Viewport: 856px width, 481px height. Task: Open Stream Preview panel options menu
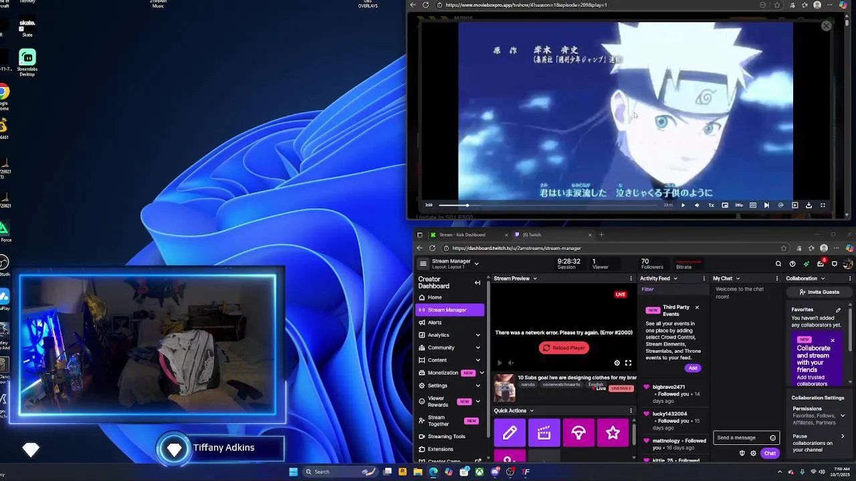point(631,279)
